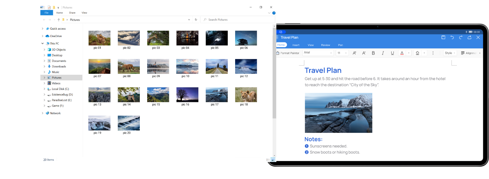
Task: Toggle underline formatting in the document toolbar
Action: pyautogui.click(x=392, y=53)
